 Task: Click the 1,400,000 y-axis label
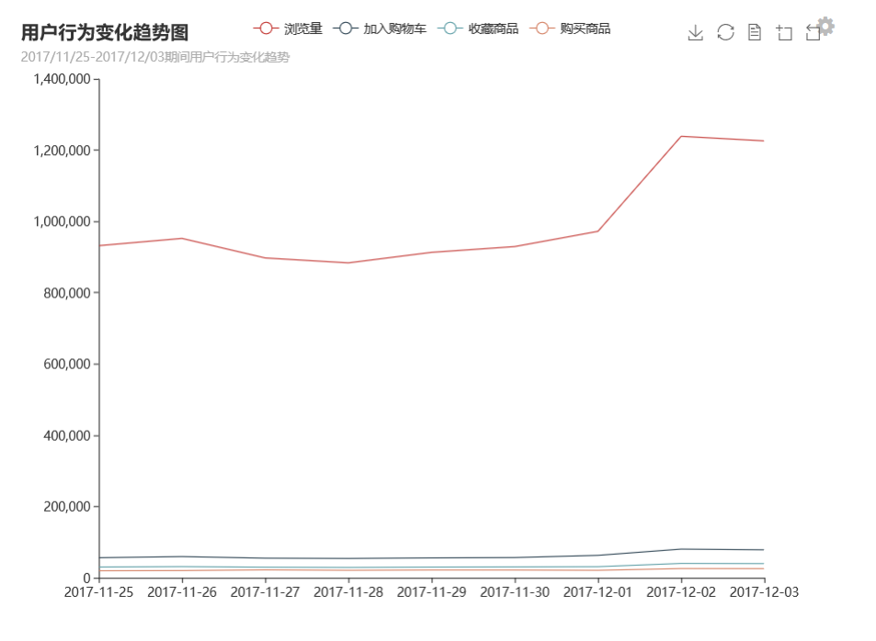61,79
